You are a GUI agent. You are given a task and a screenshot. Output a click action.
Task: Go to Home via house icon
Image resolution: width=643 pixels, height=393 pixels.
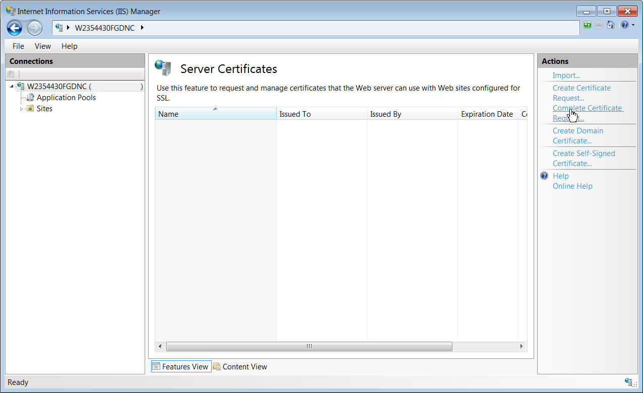pyautogui.click(x=610, y=25)
